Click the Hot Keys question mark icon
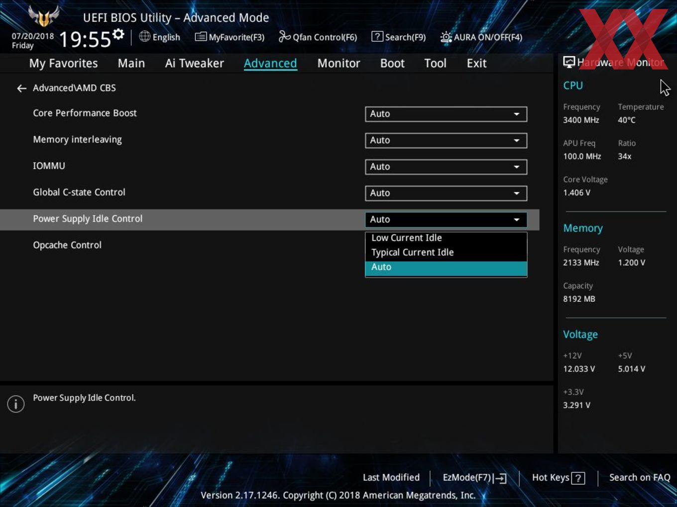Viewport: 677px width, 507px height. click(x=578, y=478)
